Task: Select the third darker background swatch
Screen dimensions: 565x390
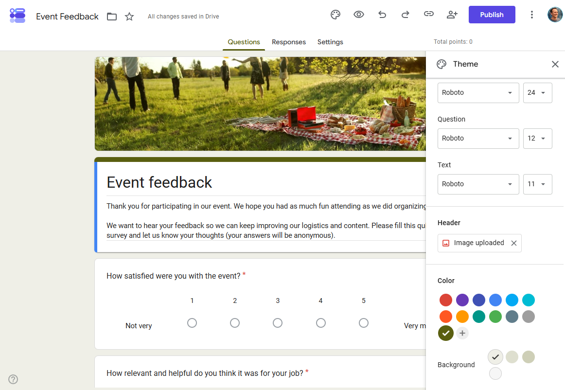Action: (529, 357)
